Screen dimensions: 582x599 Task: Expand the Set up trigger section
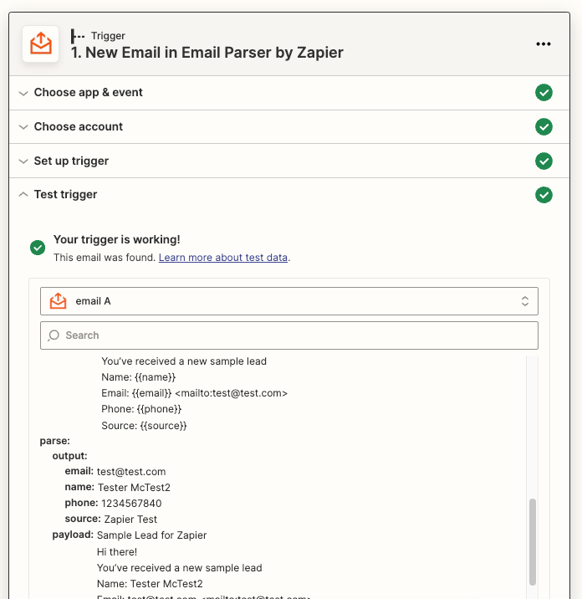pyautogui.click(x=23, y=161)
